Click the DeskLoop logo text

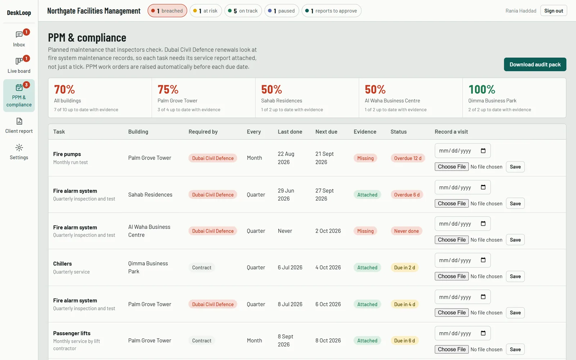19,13
